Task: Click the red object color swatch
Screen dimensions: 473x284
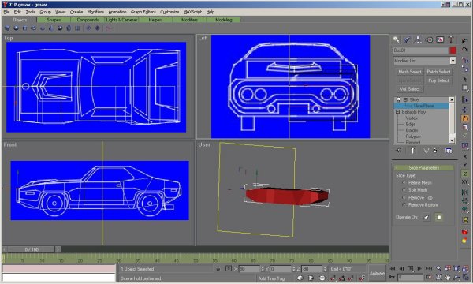Action: (453, 50)
